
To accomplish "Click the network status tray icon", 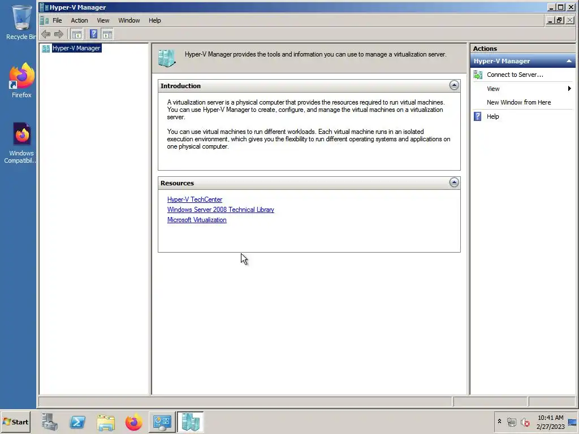I will (x=511, y=422).
